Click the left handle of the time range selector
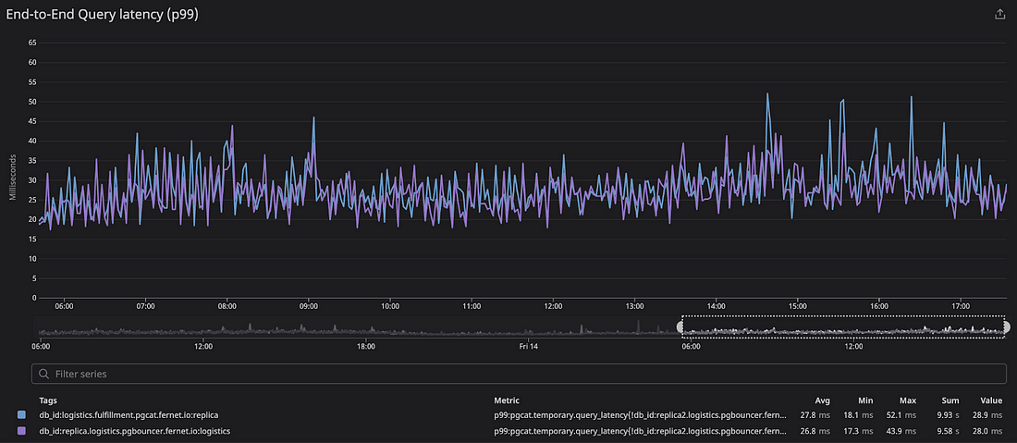The width and height of the screenshot is (1017, 443). (682, 326)
